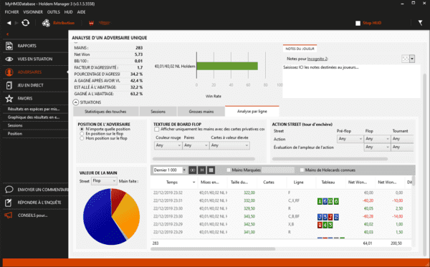Go back with the left arrow icon
Image resolution: width=430 pixels, height=267 pixels.
(9, 23)
